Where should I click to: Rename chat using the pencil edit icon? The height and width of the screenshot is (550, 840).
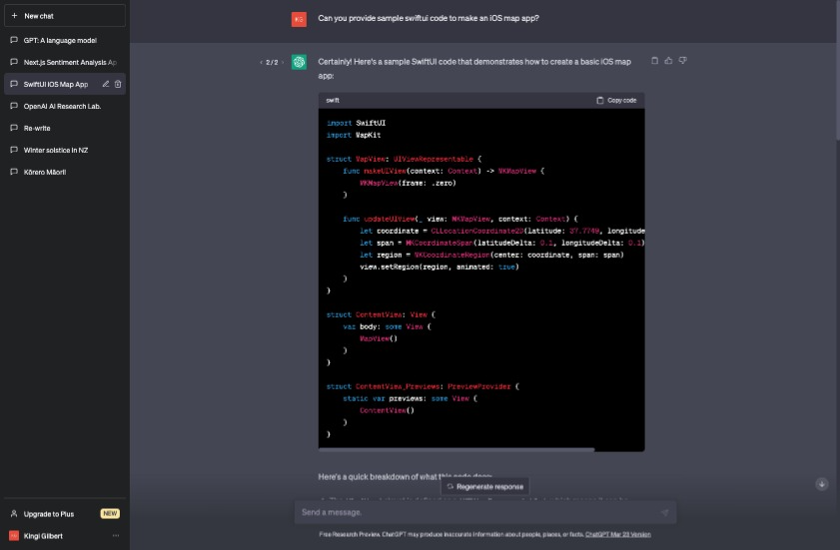click(106, 84)
